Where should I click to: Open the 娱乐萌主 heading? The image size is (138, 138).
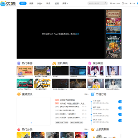98,63
